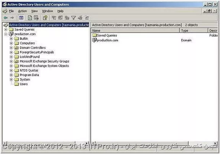Click the Description column header
This screenshot has width=220, height=154.
(213, 31)
